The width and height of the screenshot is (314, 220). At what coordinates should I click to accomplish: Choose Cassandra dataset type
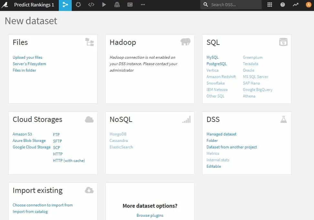coord(119,141)
